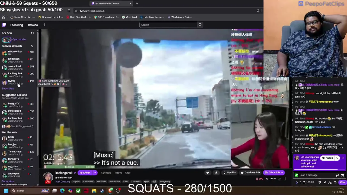Open the Clips tab
The image size is (347, 195).
pos(128,173)
